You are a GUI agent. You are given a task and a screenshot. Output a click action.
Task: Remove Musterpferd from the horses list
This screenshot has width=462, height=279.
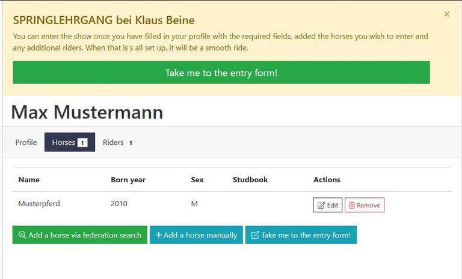pos(365,205)
